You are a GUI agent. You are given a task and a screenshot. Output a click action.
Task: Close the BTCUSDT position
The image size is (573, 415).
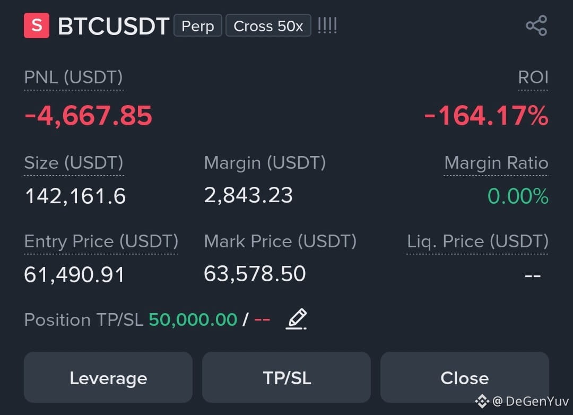click(464, 377)
